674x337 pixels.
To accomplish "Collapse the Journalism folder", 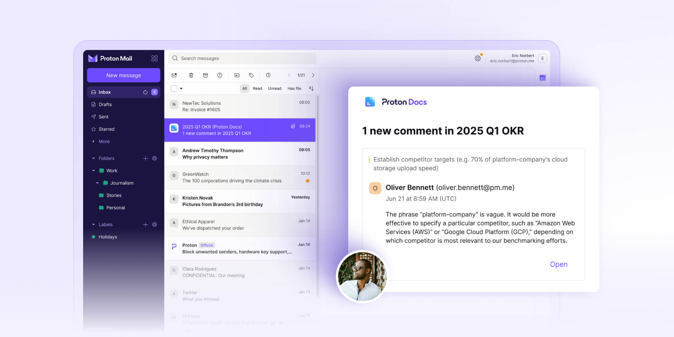I will 97,183.
